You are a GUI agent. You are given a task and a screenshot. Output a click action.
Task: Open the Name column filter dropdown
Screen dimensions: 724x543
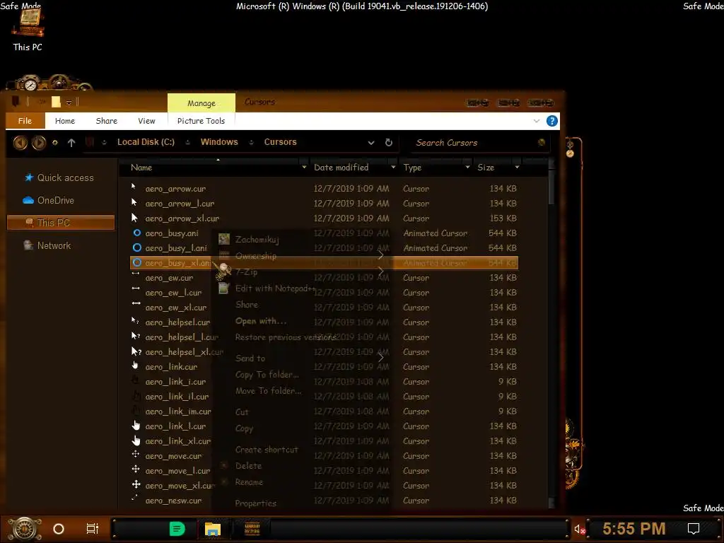click(x=304, y=167)
